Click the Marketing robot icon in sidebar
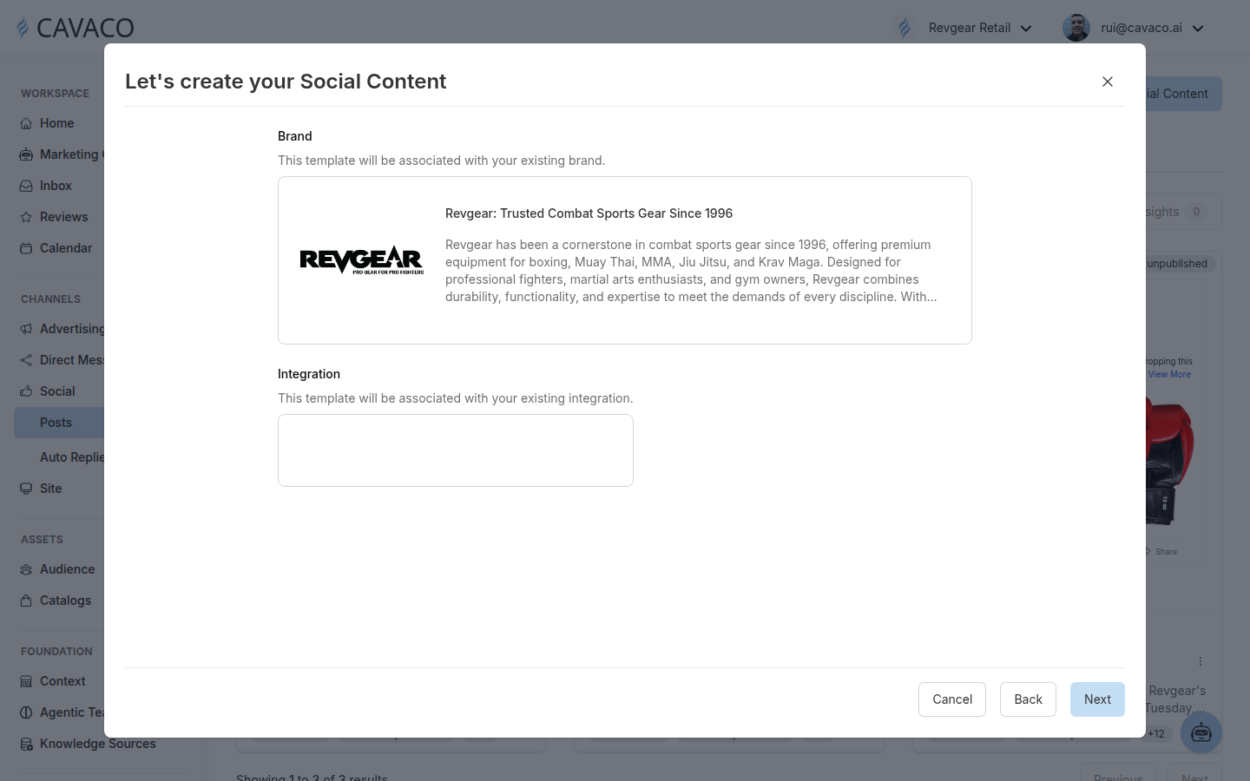Screen dimensions: 1250x781 click(26, 154)
